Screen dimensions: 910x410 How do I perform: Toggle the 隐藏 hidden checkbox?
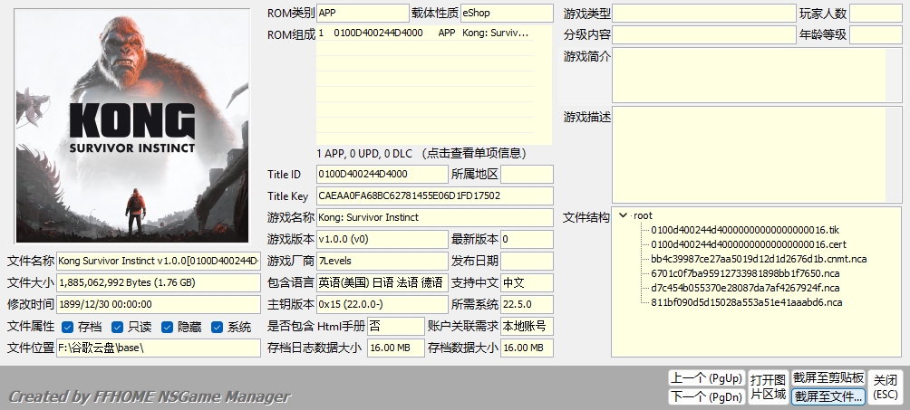pos(167,328)
